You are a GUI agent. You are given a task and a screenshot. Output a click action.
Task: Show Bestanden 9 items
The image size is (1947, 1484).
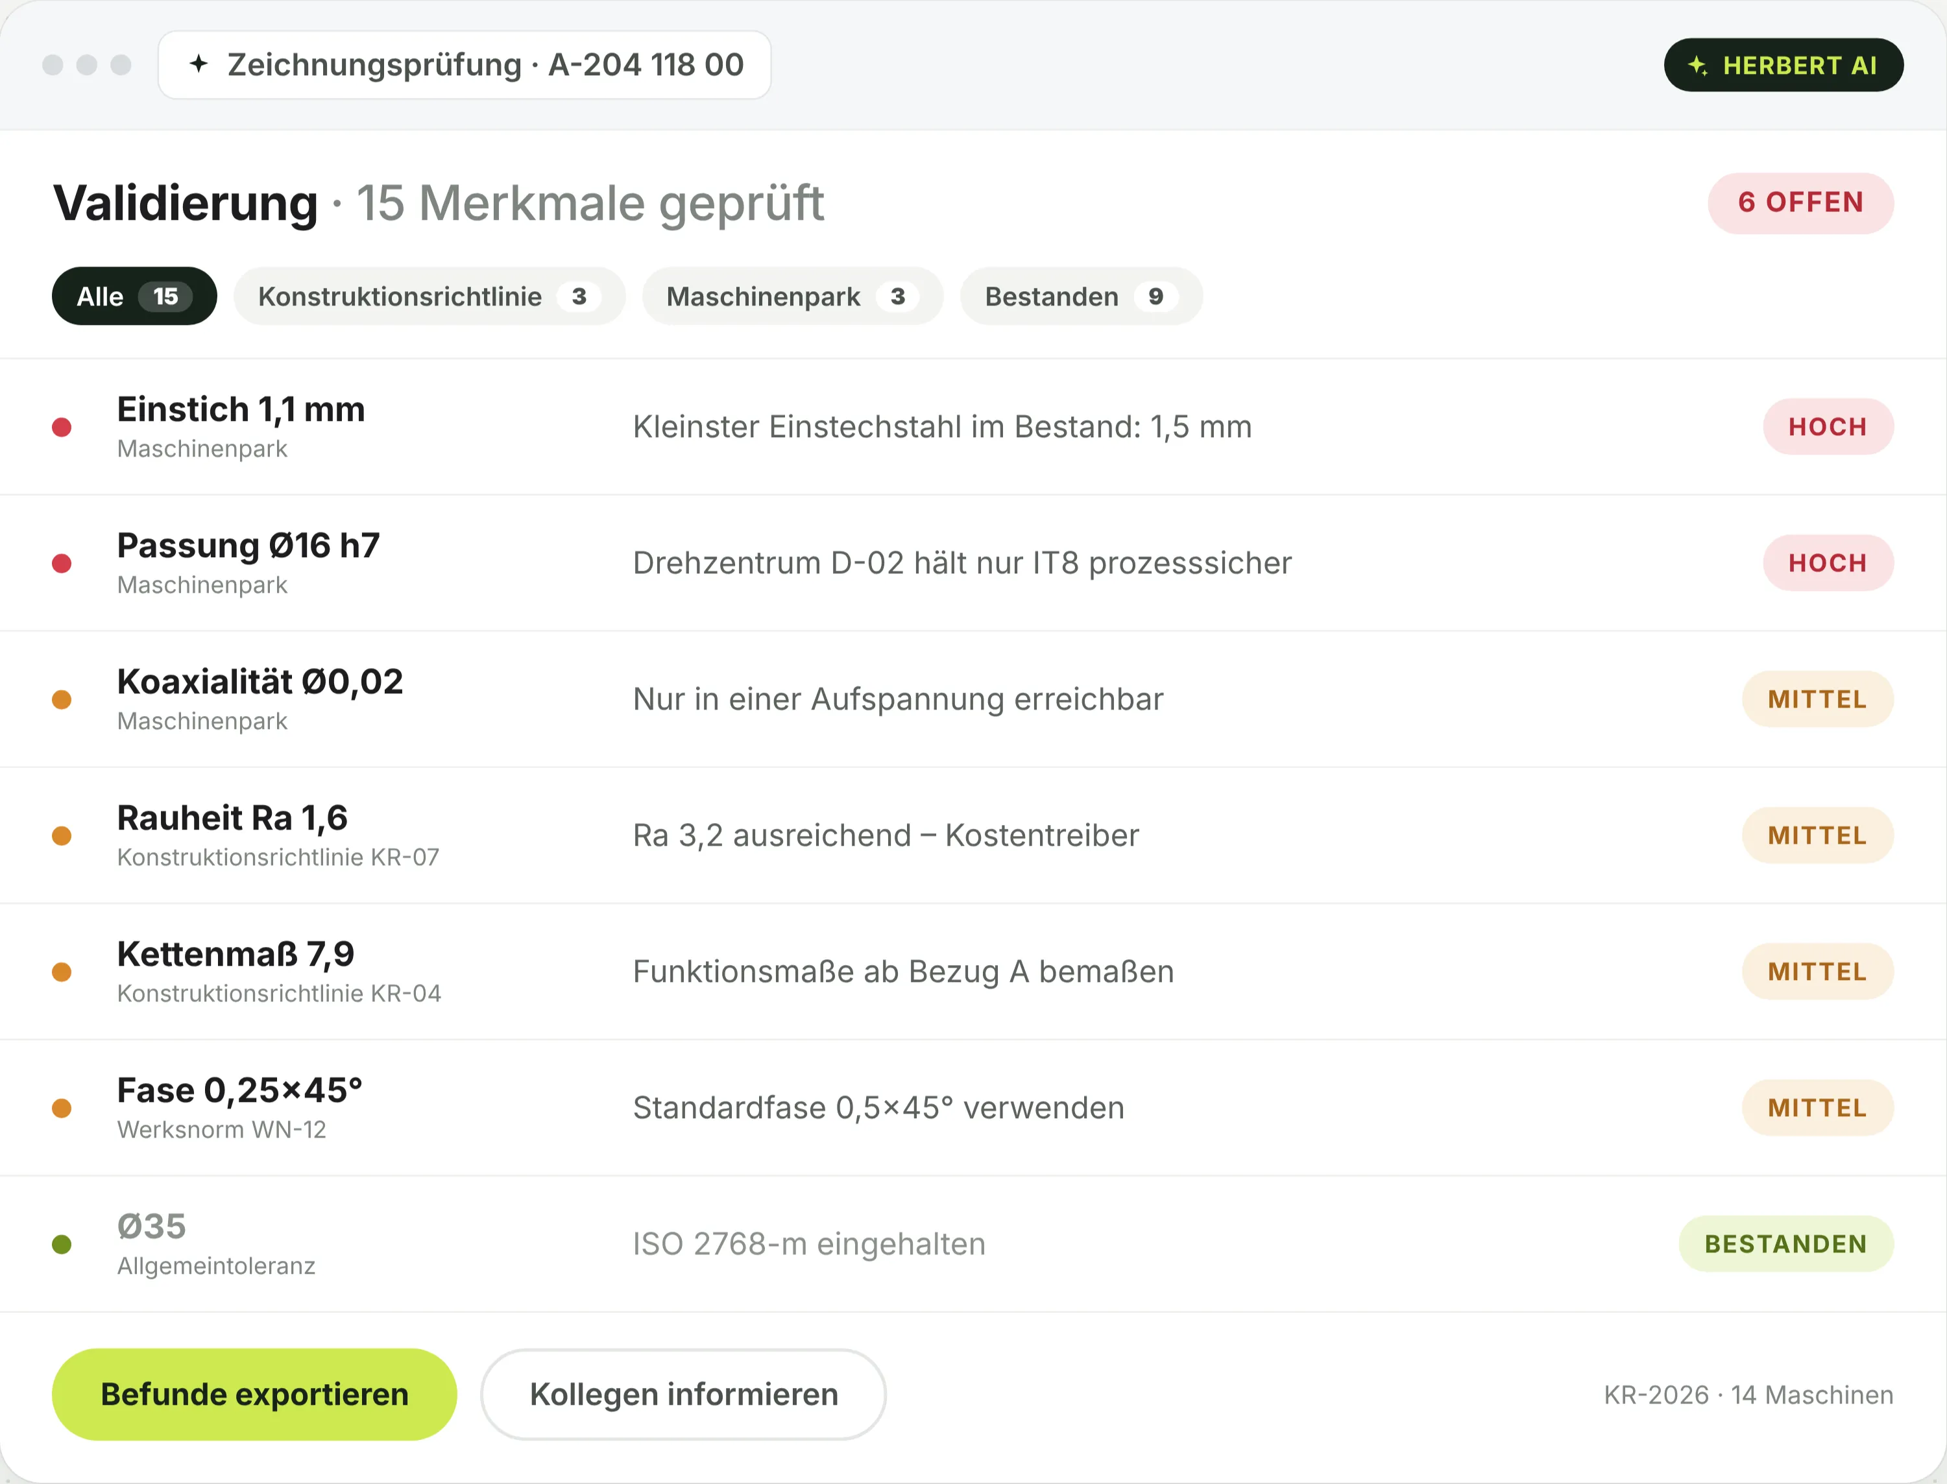(x=1080, y=296)
